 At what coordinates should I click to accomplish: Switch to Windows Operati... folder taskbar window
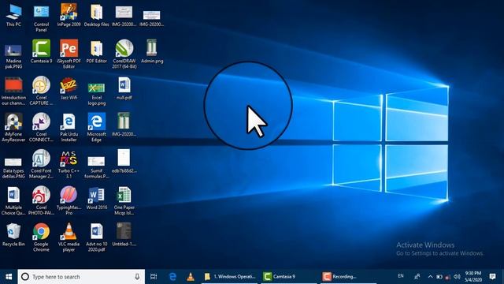click(x=229, y=277)
